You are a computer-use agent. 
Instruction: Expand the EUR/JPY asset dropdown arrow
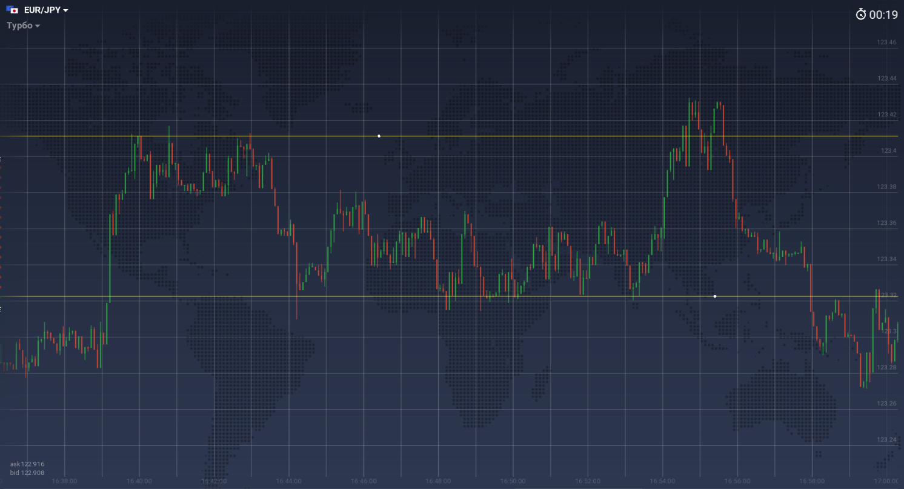pyautogui.click(x=65, y=11)
